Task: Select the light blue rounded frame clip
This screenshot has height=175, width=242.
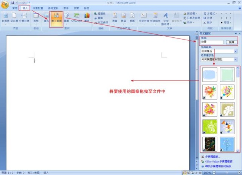Action: tap(209, 75)
